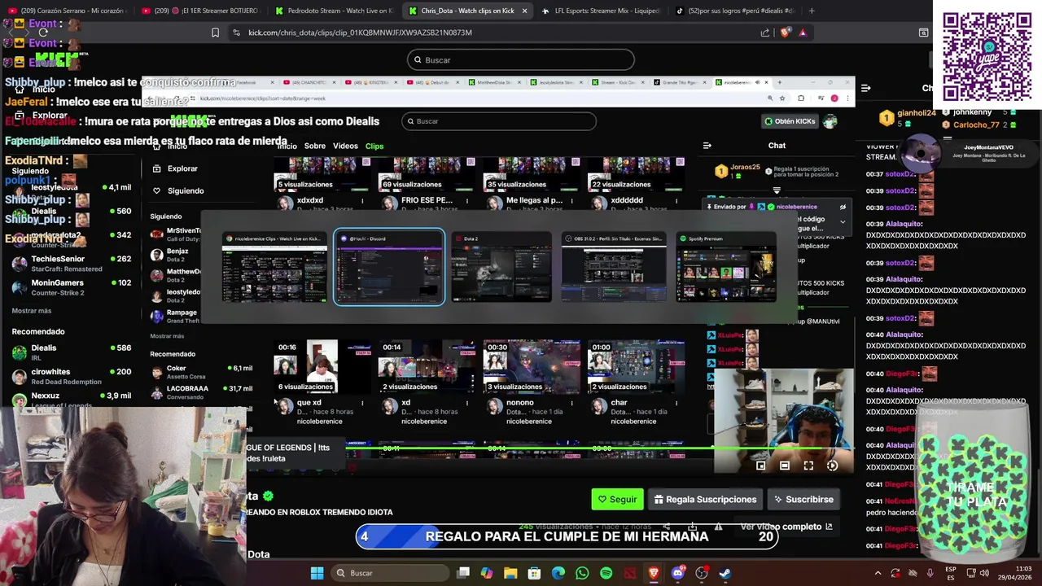
Task: Open options menu of 'que xd' clip
Action: pos(362,403)
